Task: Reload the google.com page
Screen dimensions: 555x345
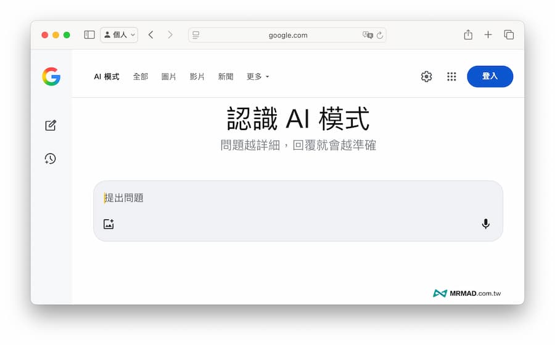Action: 380,35
